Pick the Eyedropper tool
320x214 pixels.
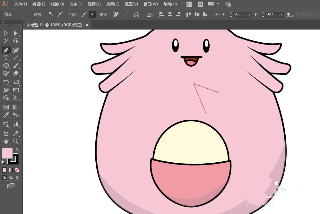[x=6, y=115]
